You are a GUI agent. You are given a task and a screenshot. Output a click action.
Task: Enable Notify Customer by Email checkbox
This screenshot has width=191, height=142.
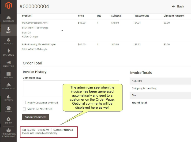24,102
